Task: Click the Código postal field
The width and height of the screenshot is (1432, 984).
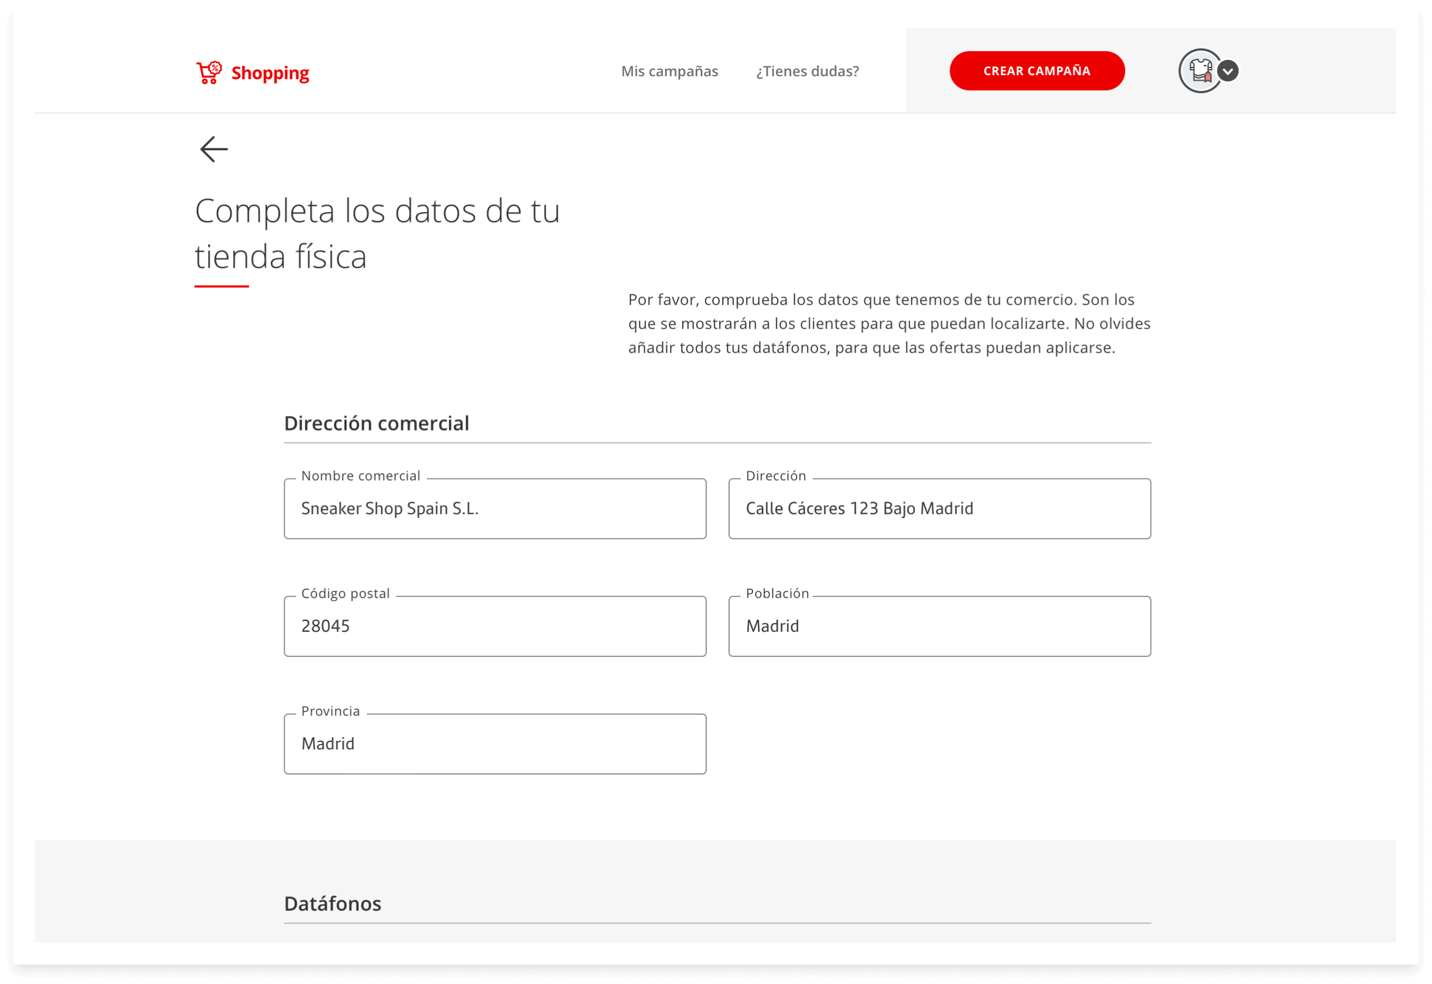Action: tap(494, 626)
